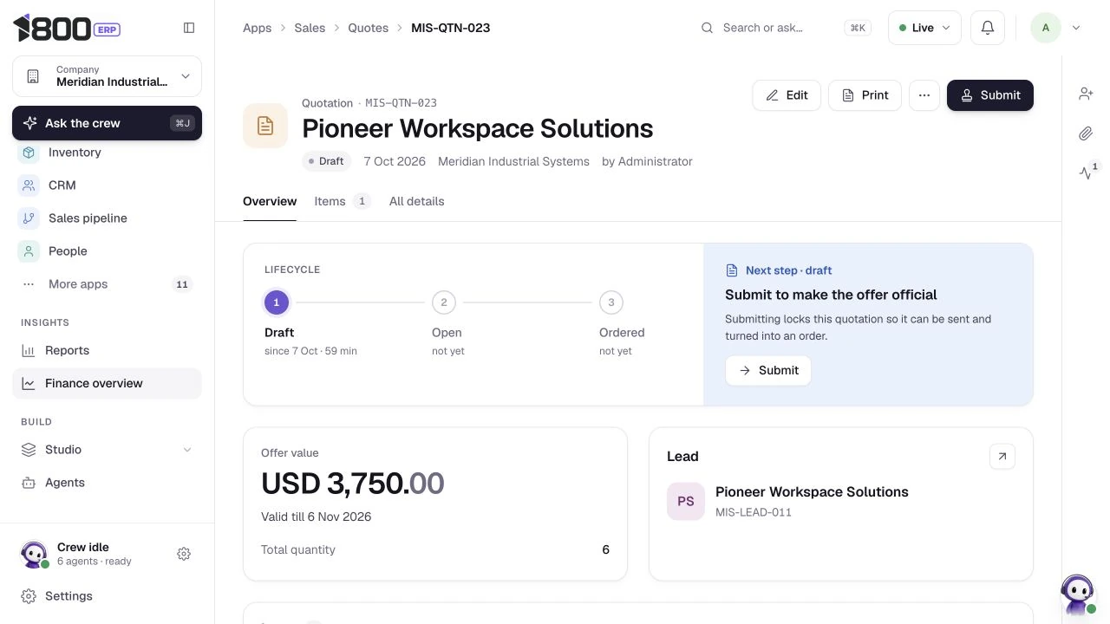
Task: Click the 800 ERP logo
Action: pos(67,29)
